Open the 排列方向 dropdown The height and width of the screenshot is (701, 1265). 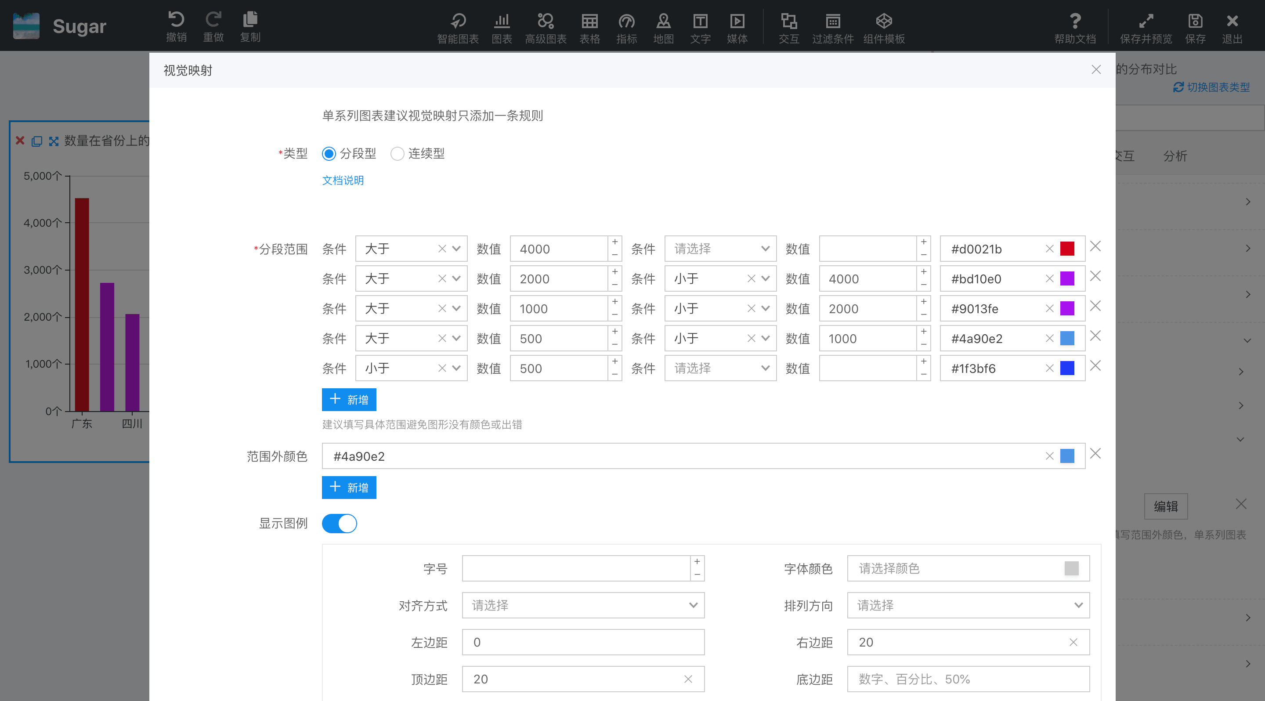[x=968, y=605]
